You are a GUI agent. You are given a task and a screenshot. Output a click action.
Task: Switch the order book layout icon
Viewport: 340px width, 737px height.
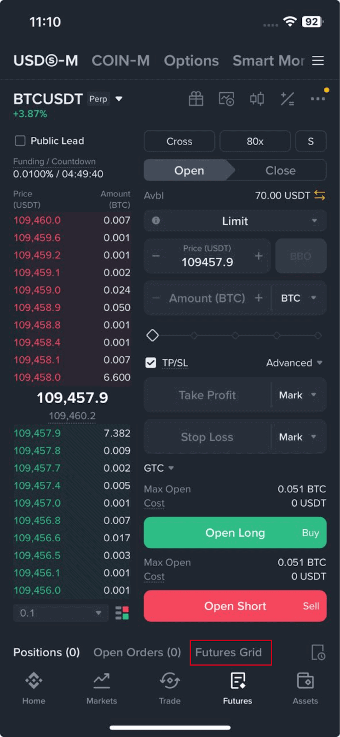(x=122, y=613)
